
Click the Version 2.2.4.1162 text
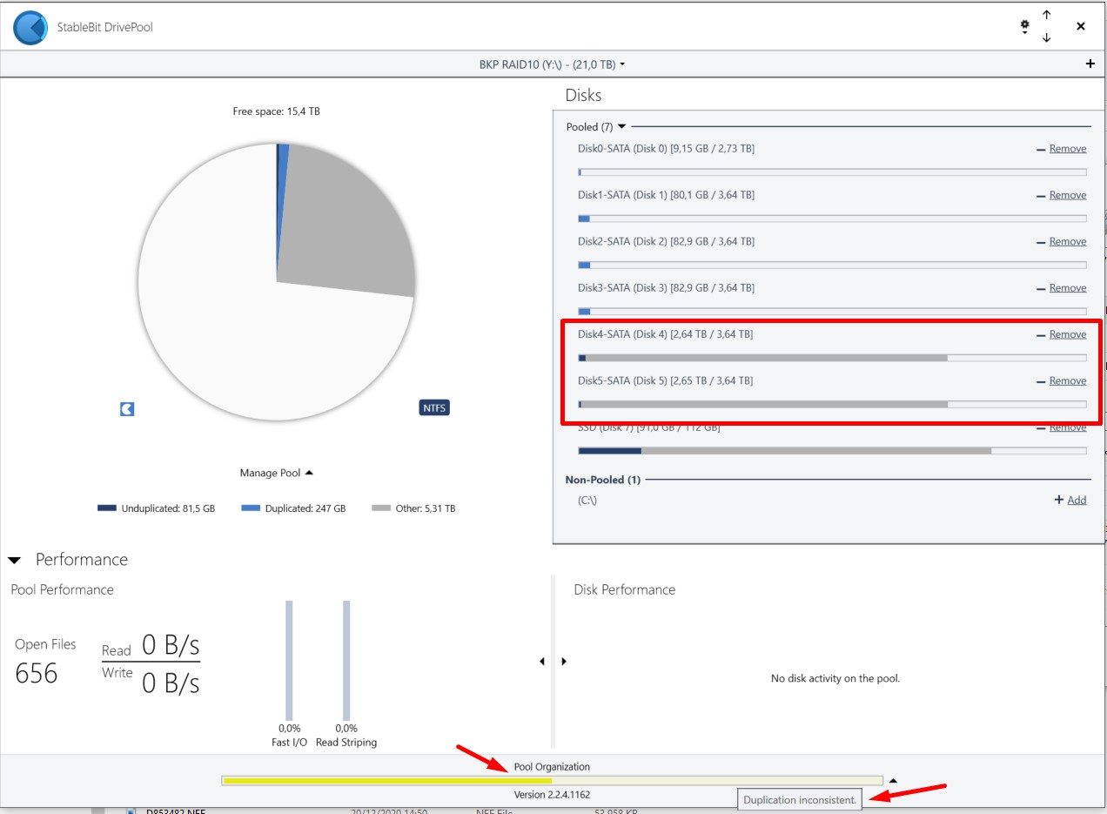coord(552,795)
